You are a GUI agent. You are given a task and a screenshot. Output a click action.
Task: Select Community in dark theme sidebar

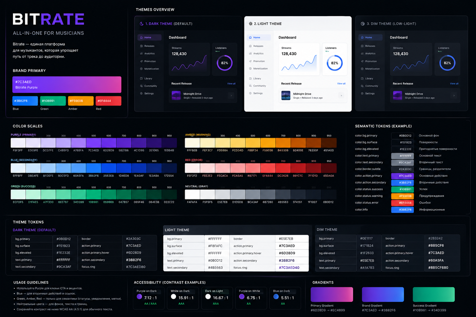149,86
